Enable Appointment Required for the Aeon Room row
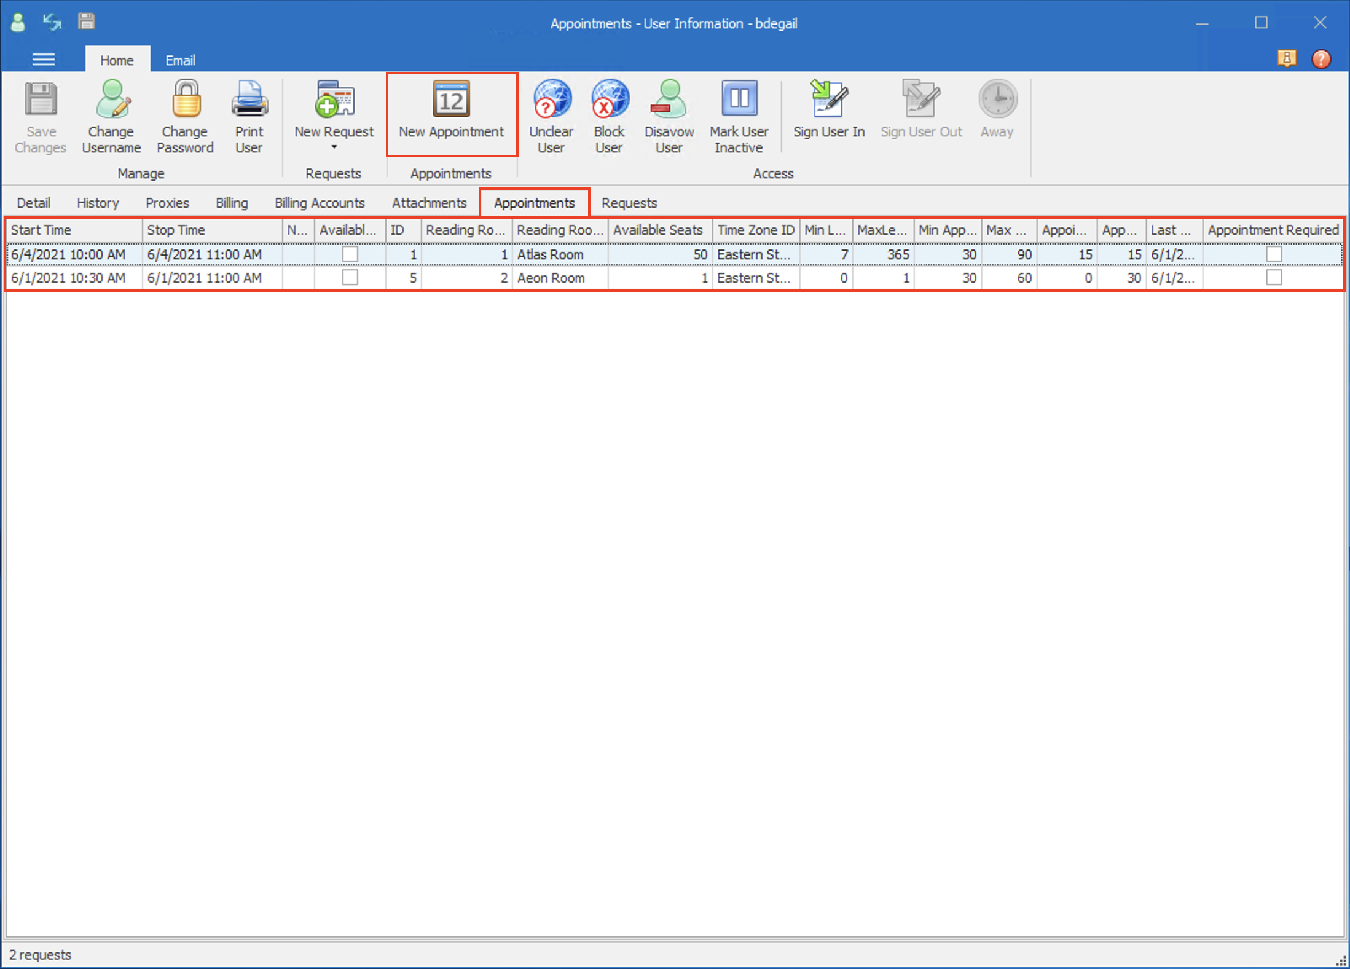1350x969 pixels. click(x=1274, y=277)
